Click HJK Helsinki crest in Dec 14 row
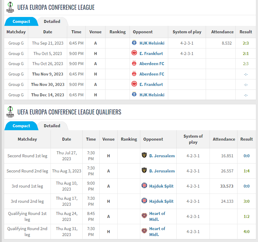Screen dimensions: 258x242 (134, 95)
